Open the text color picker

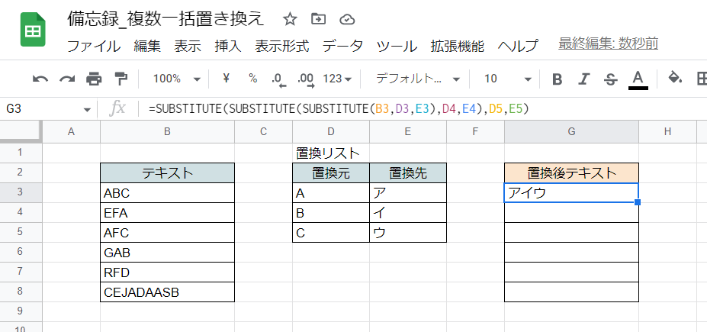[638, 80]
